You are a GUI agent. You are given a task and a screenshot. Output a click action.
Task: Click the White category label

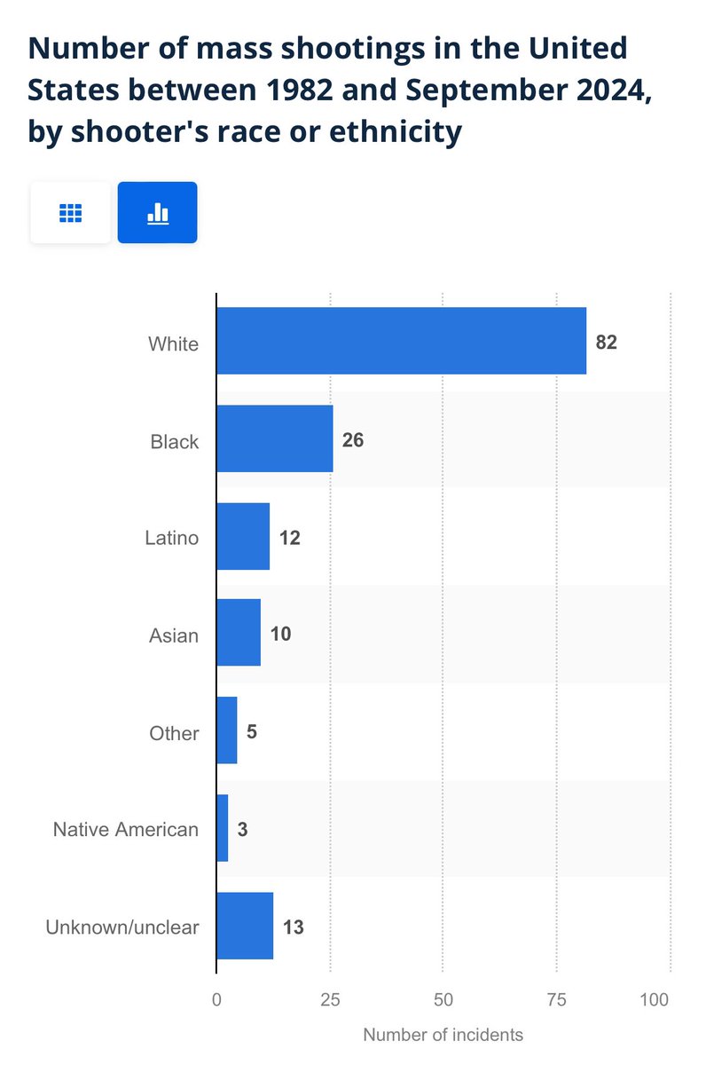coord(174,343)
